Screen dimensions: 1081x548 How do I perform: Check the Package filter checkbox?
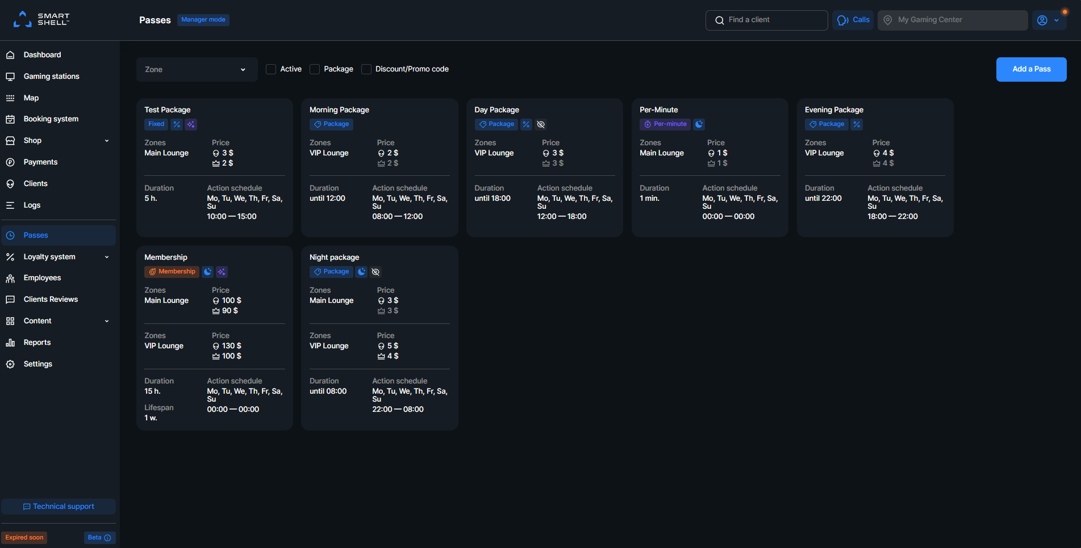[x=315, y=69]
